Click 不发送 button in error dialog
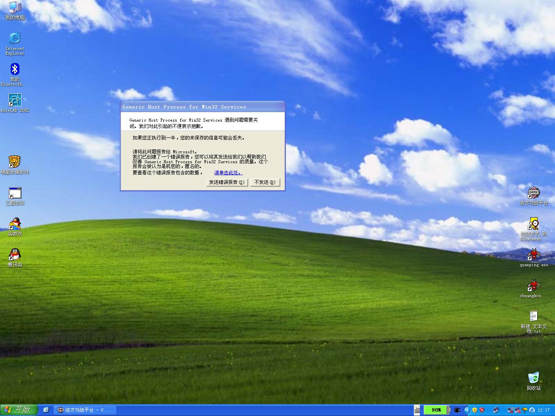This screenshot has height=416, width=555. coord(265,182)
